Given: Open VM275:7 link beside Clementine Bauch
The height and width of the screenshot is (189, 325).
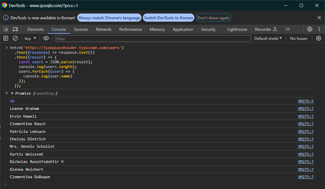Looking at the screenshot, I should (x=305, y=124).
